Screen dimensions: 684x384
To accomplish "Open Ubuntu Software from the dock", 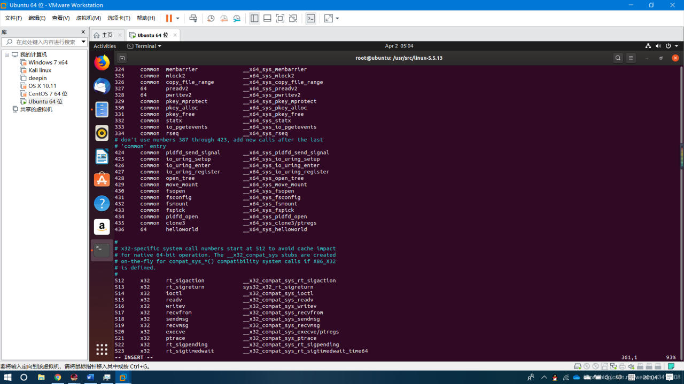I will [x=102, y=180].
